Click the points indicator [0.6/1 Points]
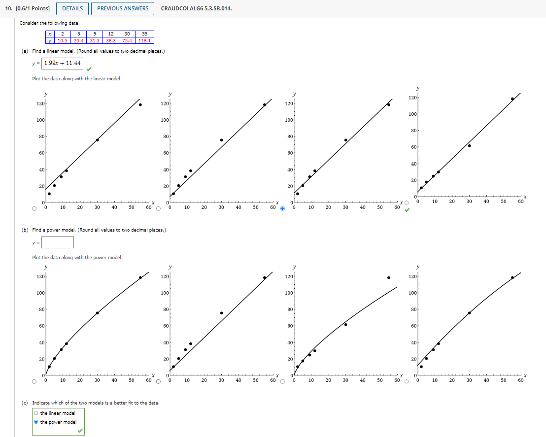The width and height of the screenshot is (546, 437). [33, 8]
